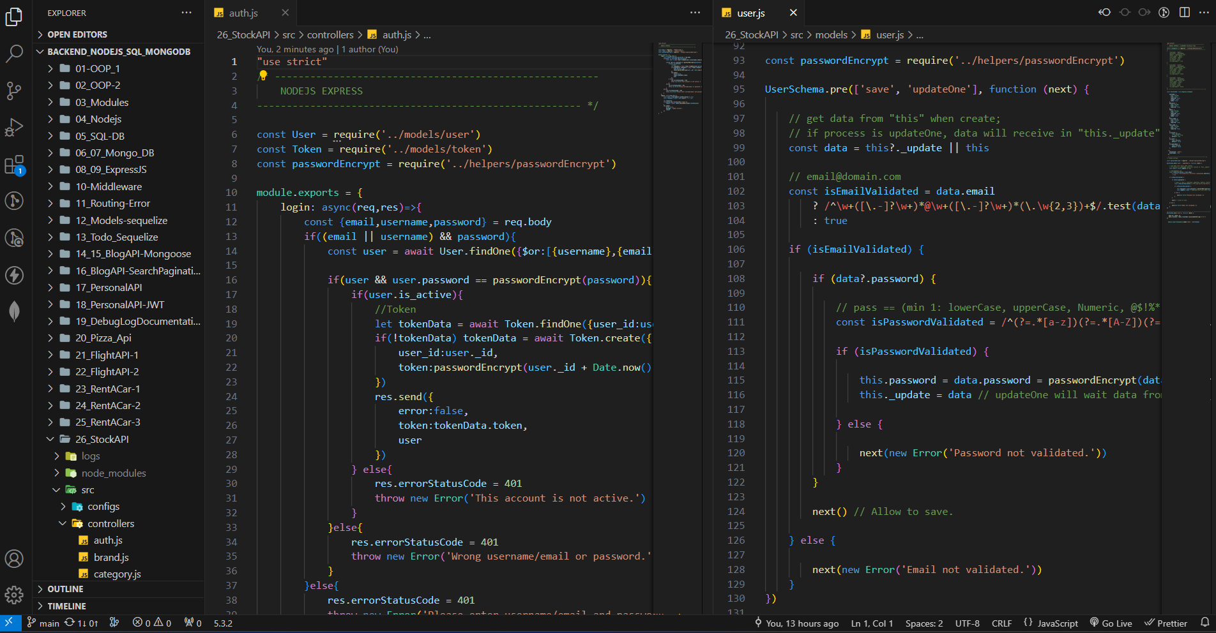The height and width of the screenshot is (633, 1216).
Task: Toggle Prettier formatter in status bar
Action: [x=1166, y=623]
